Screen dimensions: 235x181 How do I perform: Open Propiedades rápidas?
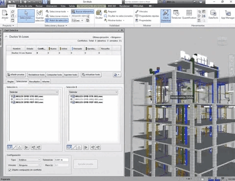click(x=147, y=16)
